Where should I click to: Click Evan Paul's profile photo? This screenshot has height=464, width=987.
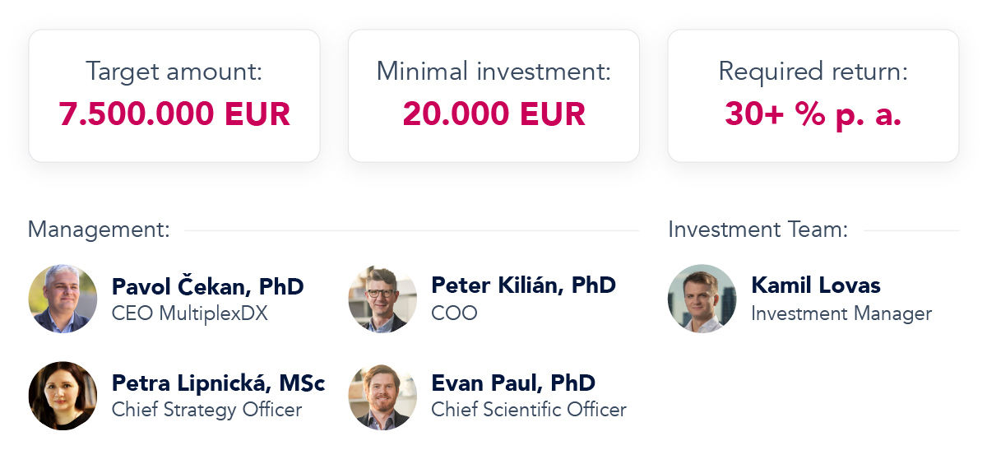click(x=382, y=396)
